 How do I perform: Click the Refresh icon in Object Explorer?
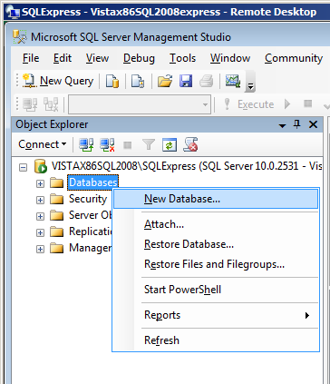coord(170,144)
